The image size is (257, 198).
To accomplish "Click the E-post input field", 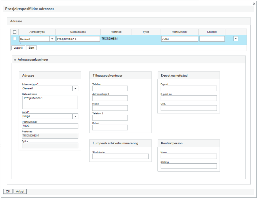I will 189,88.
